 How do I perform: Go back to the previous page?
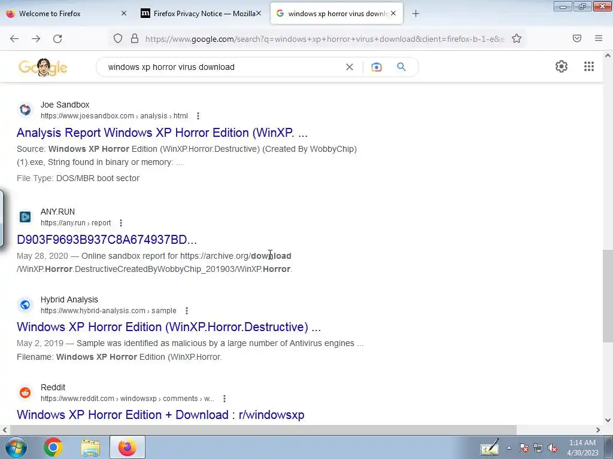tap(14, 39)
